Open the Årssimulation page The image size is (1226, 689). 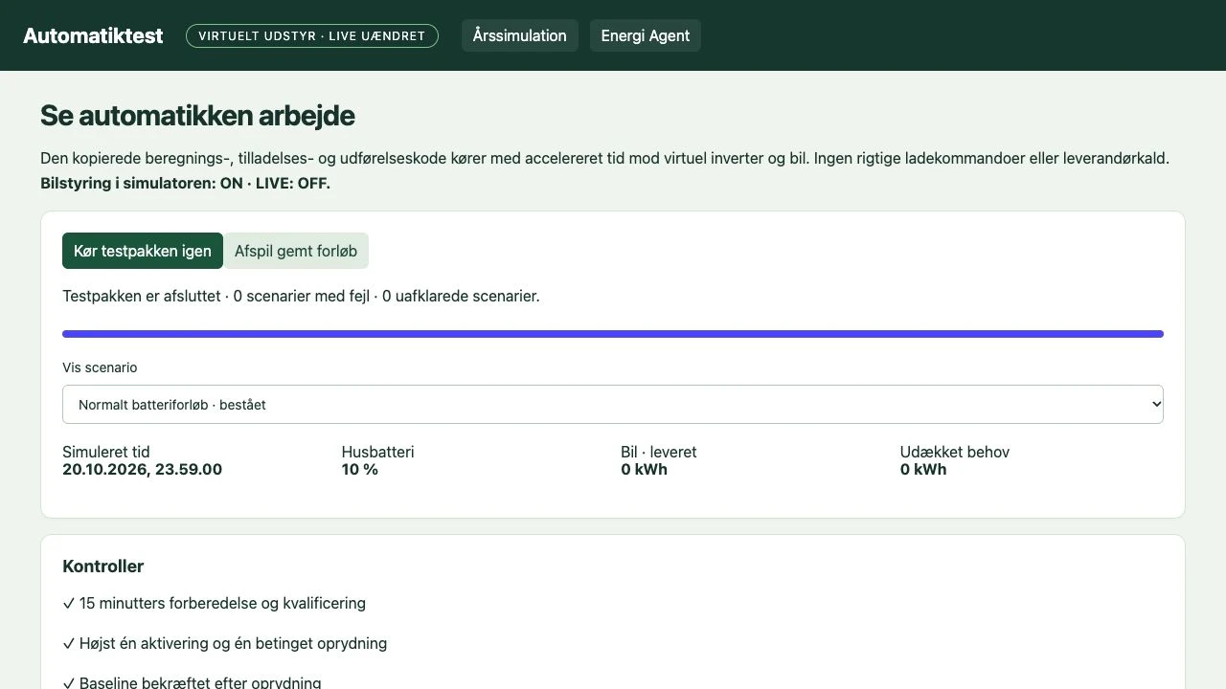coord(520,35)
